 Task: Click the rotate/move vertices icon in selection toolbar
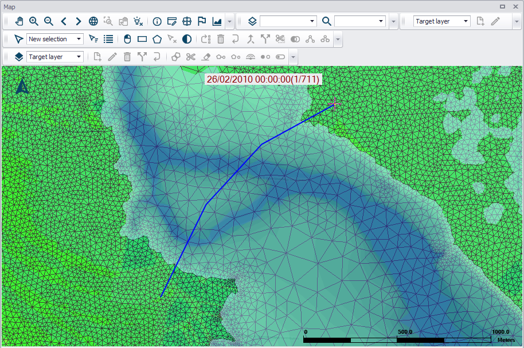(206, 39)
